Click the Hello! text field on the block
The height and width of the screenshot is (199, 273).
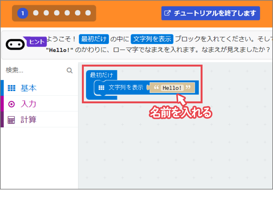pyautogui.click(x=172, y=88)
